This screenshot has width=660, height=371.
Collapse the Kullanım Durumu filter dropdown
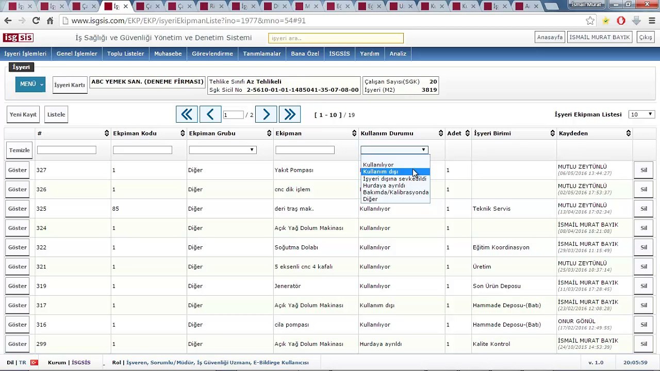pyautogui.click(x=394, y=150)
